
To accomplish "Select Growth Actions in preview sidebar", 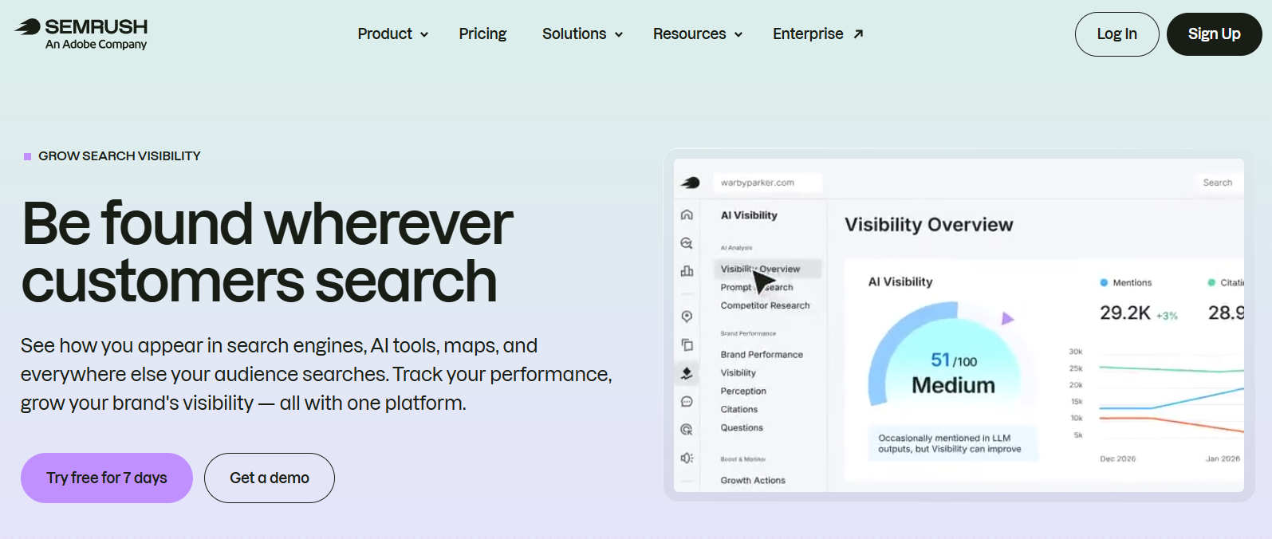I will pyautogui.click(x=753, y=481).
